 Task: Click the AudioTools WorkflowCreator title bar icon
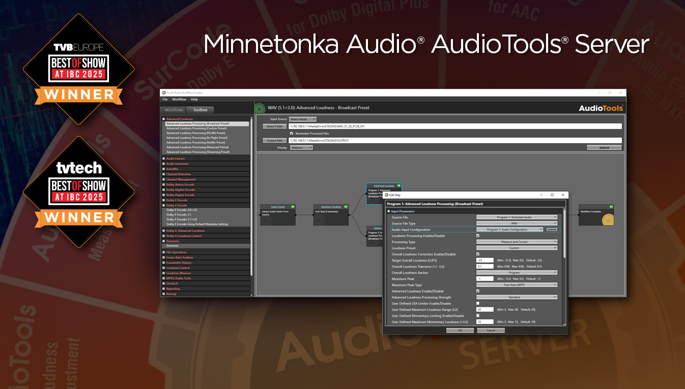[164, 92]
